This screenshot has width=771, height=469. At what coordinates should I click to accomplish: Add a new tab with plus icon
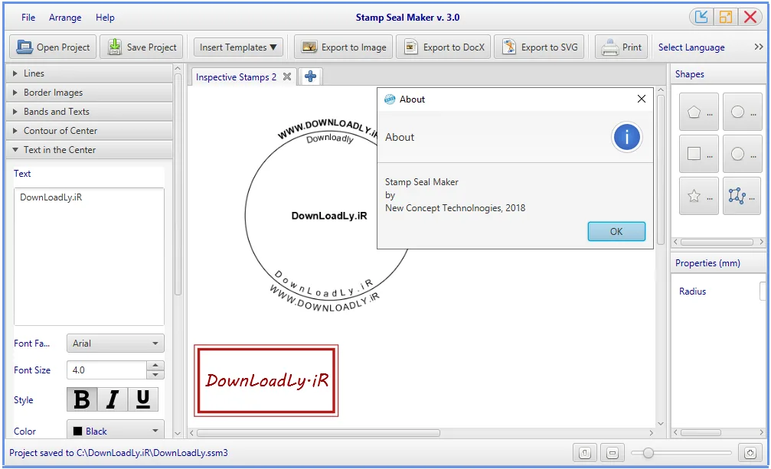point(310,77)
